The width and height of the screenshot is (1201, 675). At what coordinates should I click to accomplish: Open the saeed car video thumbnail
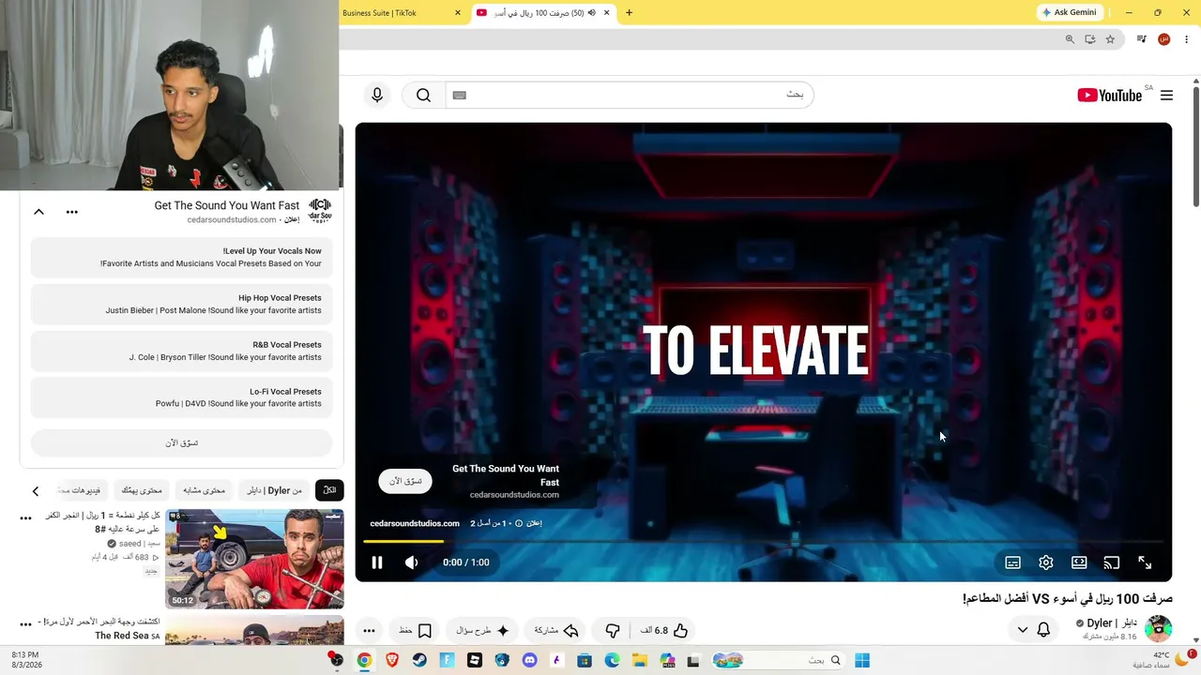254,559
